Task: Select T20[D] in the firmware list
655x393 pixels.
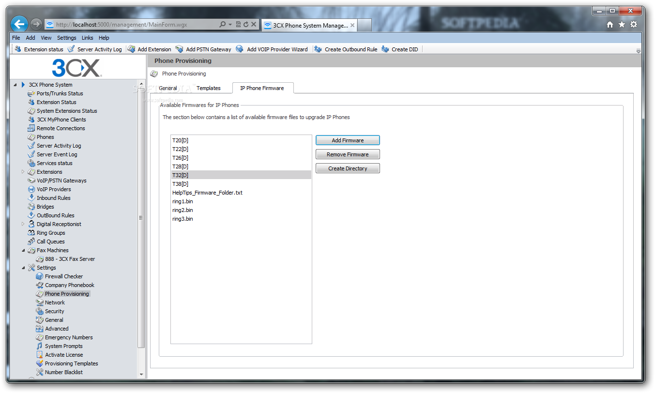Action: point(241,140)
